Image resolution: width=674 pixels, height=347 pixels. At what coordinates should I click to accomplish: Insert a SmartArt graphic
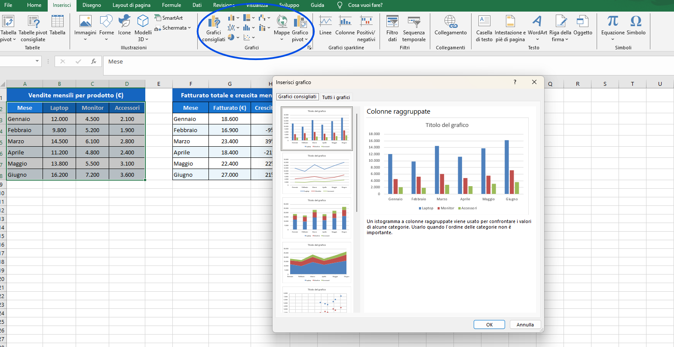[168, 18]
